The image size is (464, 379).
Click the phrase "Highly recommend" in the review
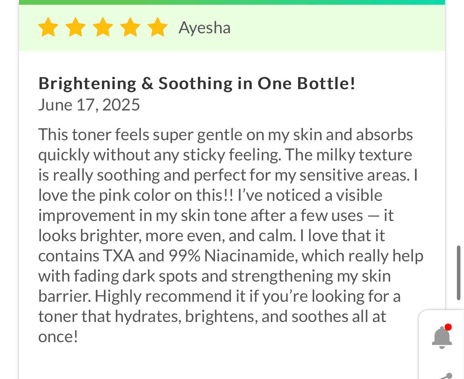(x=159, y=297)
